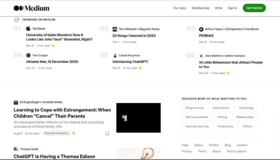Click member star beside 10 Little Behaviours
This screenshot has width=280, height=160.
tap(228, 73)
